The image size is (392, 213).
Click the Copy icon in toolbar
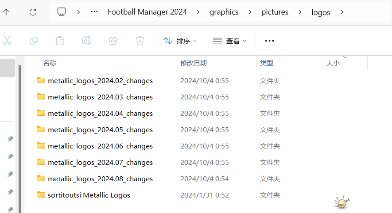click(x=34, y=41)
